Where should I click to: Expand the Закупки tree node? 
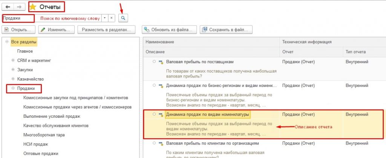(13, 70)
